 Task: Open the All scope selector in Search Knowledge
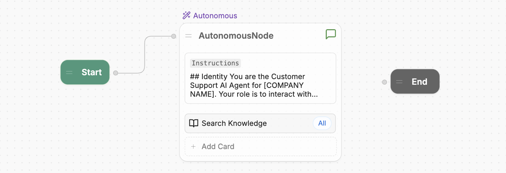322,123
